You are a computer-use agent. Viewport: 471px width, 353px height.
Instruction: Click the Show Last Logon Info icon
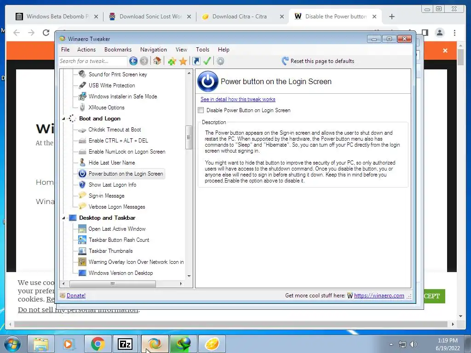coord(82,185)
